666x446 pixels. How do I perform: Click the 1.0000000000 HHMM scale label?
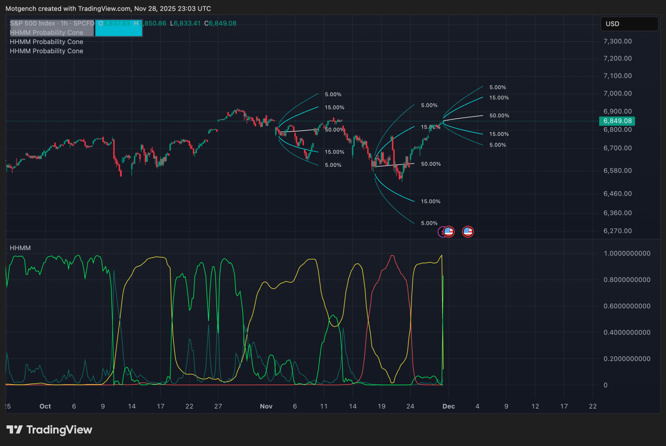tap(627, 254)
